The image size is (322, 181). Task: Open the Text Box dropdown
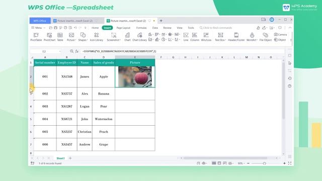pos(220,40)
